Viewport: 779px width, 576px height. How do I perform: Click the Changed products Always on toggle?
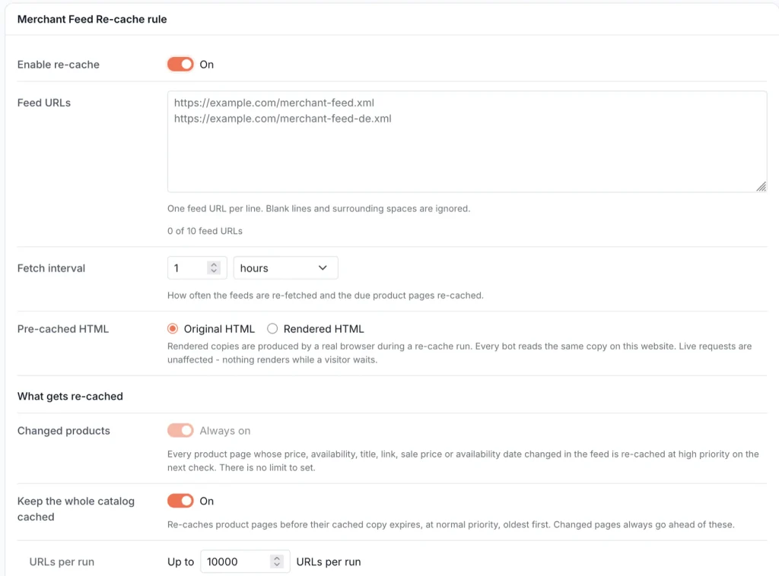(180, 431)
